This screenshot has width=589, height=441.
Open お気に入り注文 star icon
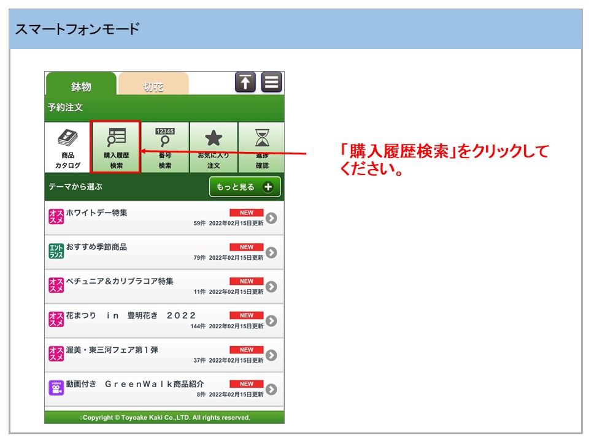[213, 148]
